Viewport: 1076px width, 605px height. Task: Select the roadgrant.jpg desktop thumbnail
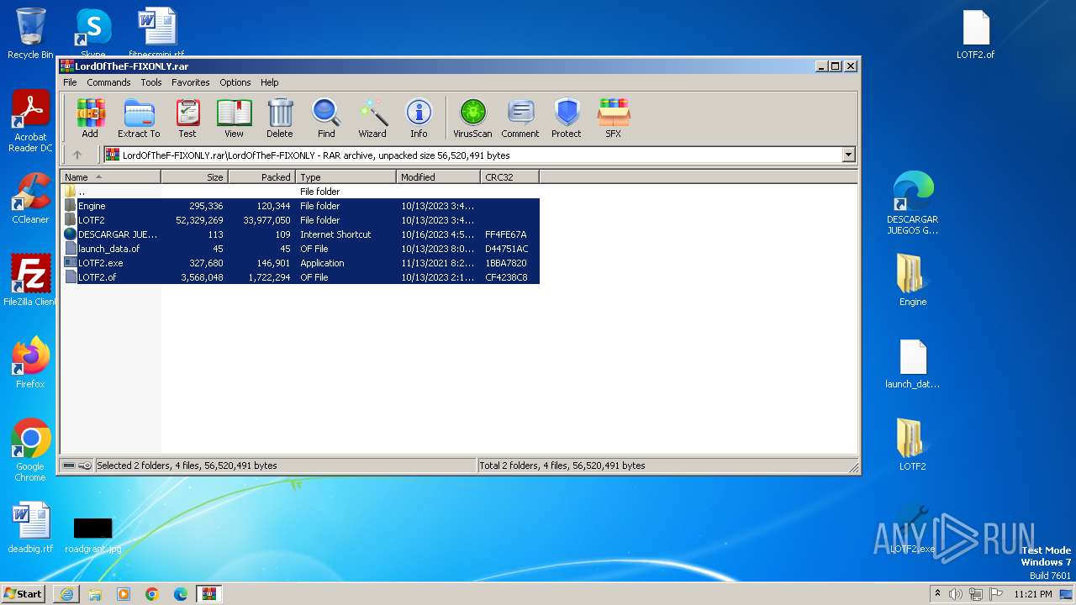92,534
